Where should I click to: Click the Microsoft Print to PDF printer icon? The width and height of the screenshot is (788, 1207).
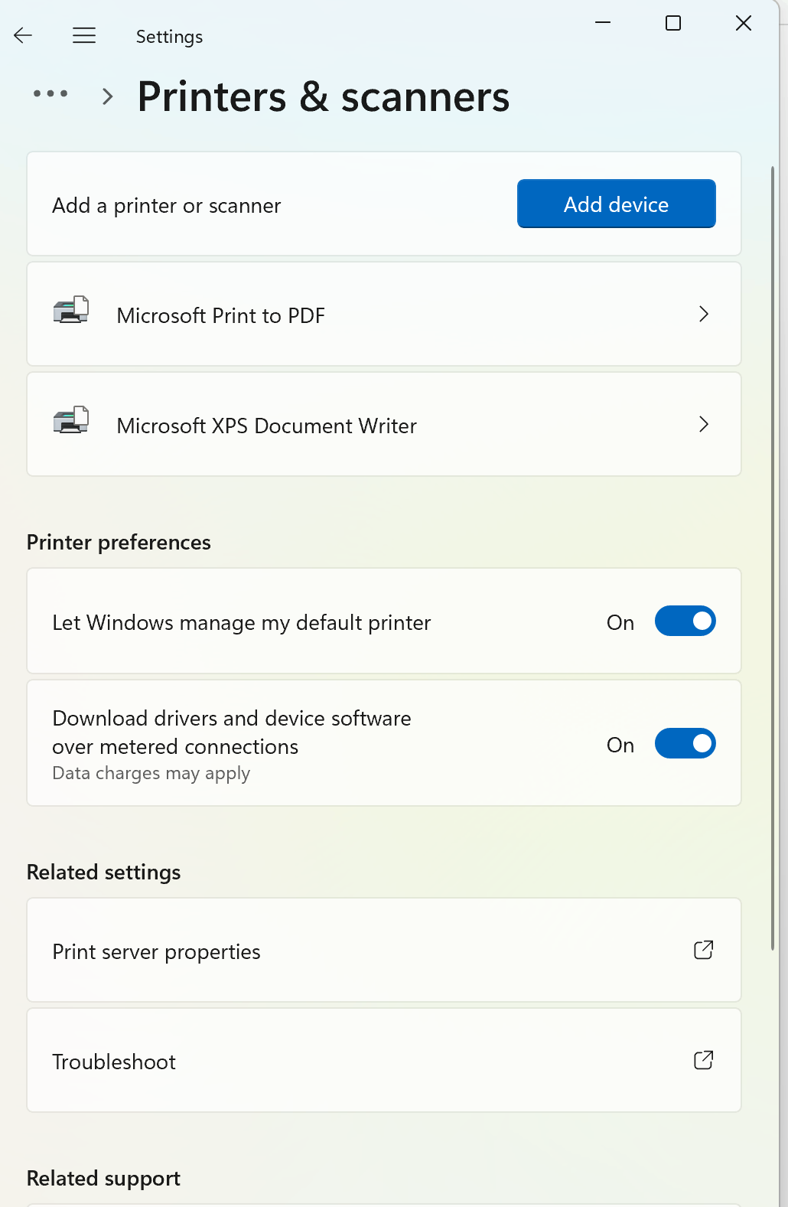[71, 311]
